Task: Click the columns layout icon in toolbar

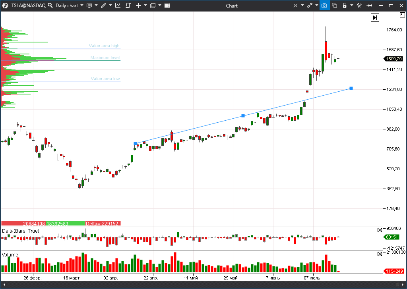Action: (167, 6)
